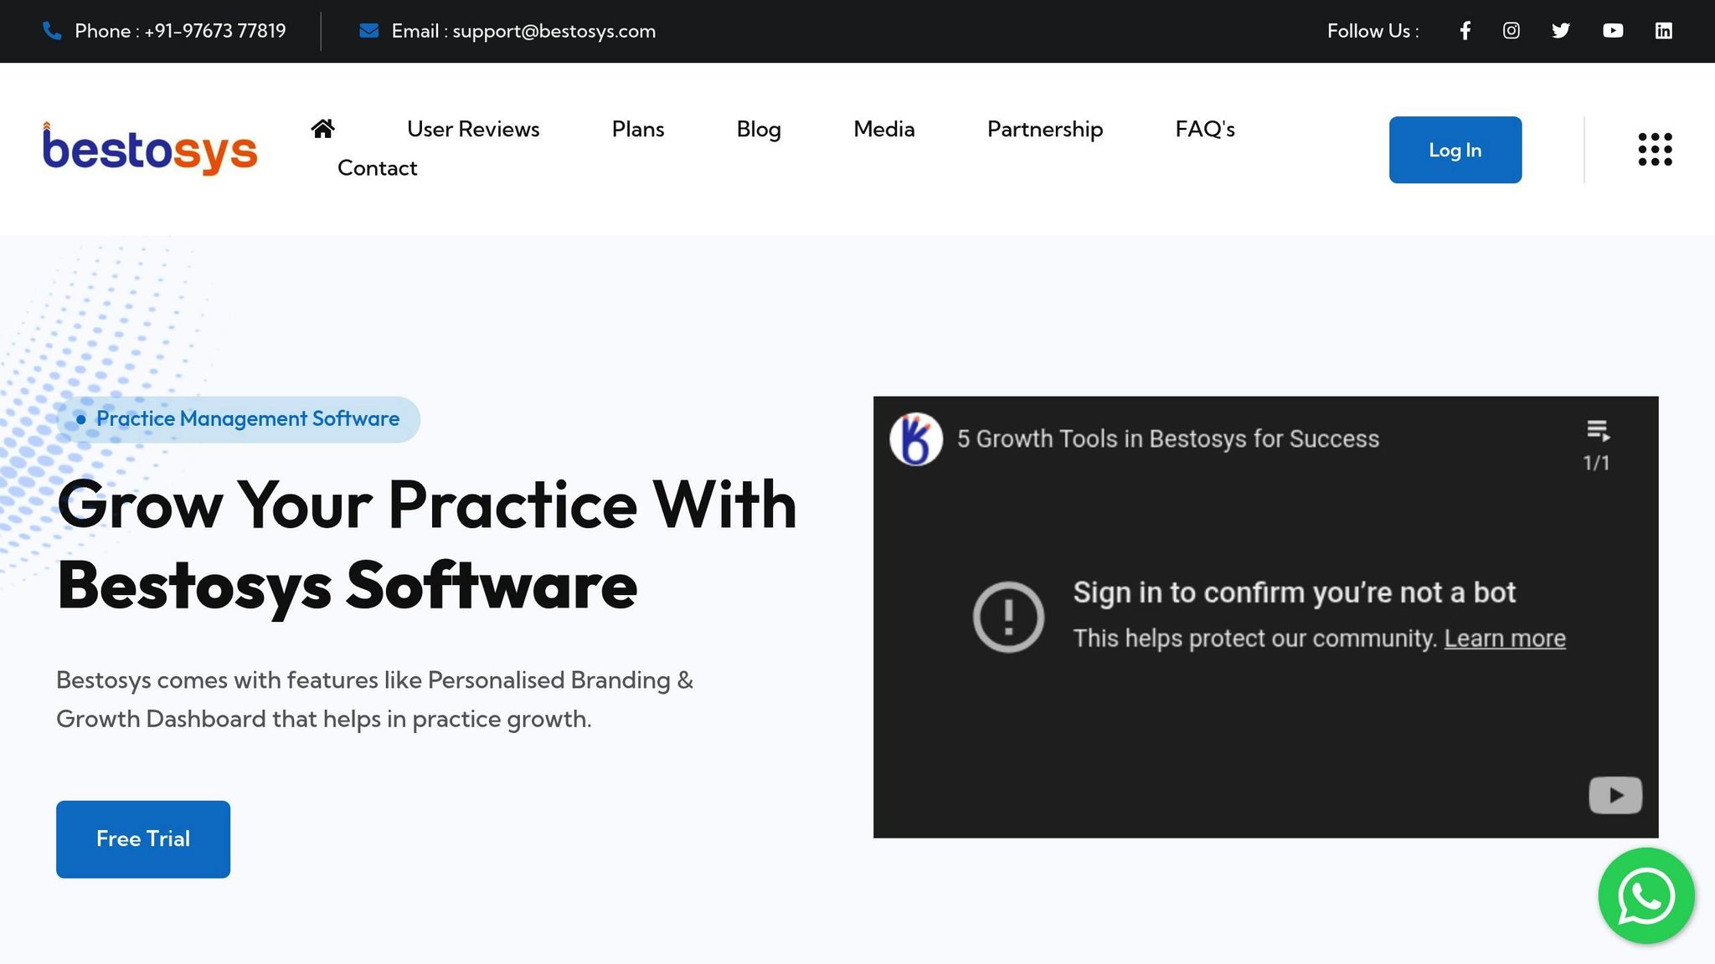The width and height of the screenshot is (1715, 964).
Task: Go to the Plans page
Action: click(638, 129)
